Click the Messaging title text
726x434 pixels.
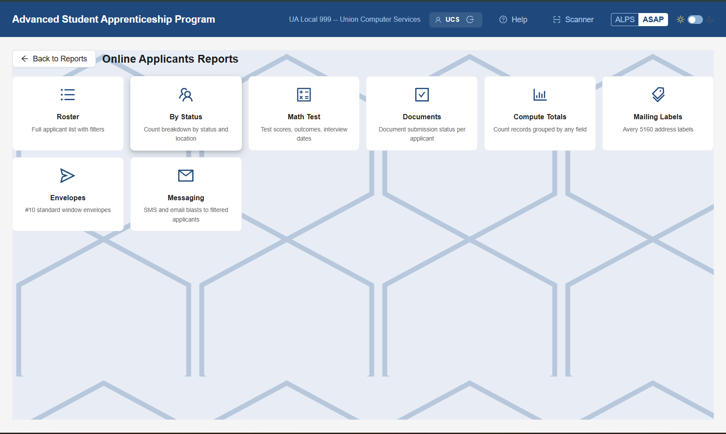[x=186, y=198]
